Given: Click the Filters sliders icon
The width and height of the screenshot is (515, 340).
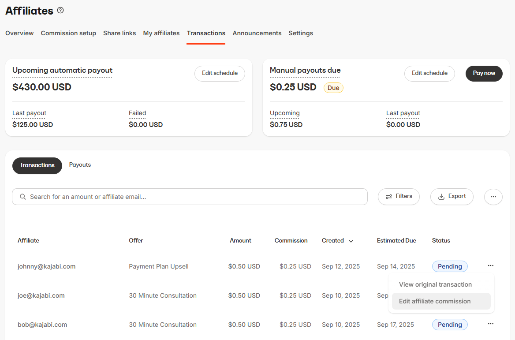Looking at the screenshot, I should pos(389,196).
